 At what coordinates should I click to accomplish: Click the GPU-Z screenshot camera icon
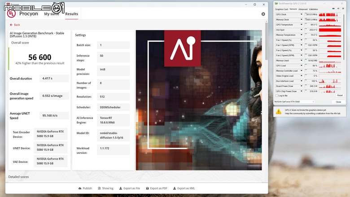[333, 9]
